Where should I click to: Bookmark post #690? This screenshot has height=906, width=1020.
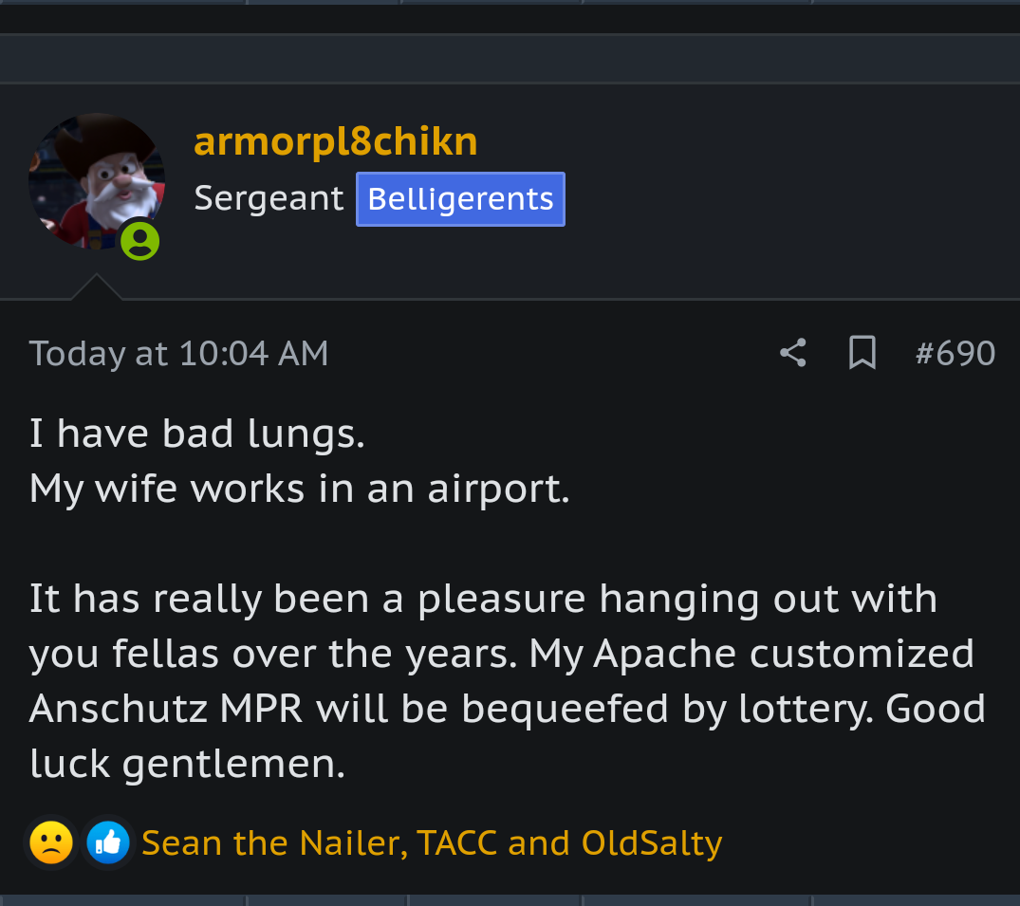point(862,353)
